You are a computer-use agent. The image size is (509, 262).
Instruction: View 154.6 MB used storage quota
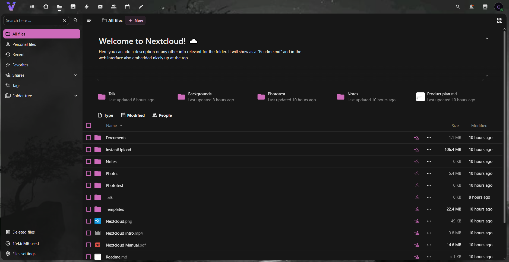(42, 243)
